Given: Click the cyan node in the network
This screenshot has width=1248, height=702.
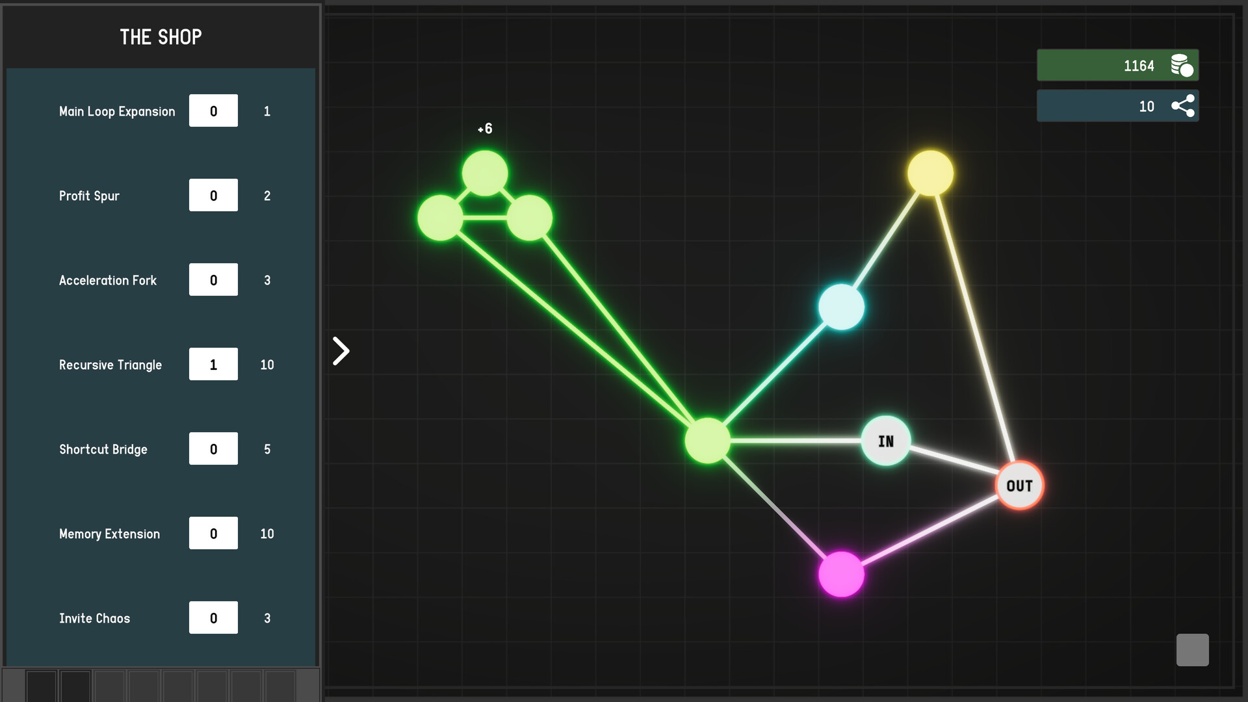Looking at the screenshot, I should (x=842, y=307).
